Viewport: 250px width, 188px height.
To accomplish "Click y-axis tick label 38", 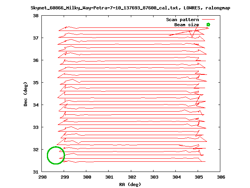I will [36, 16].
